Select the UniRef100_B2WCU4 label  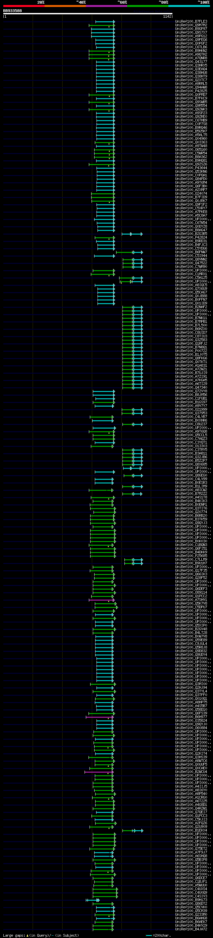click(191, 772)
